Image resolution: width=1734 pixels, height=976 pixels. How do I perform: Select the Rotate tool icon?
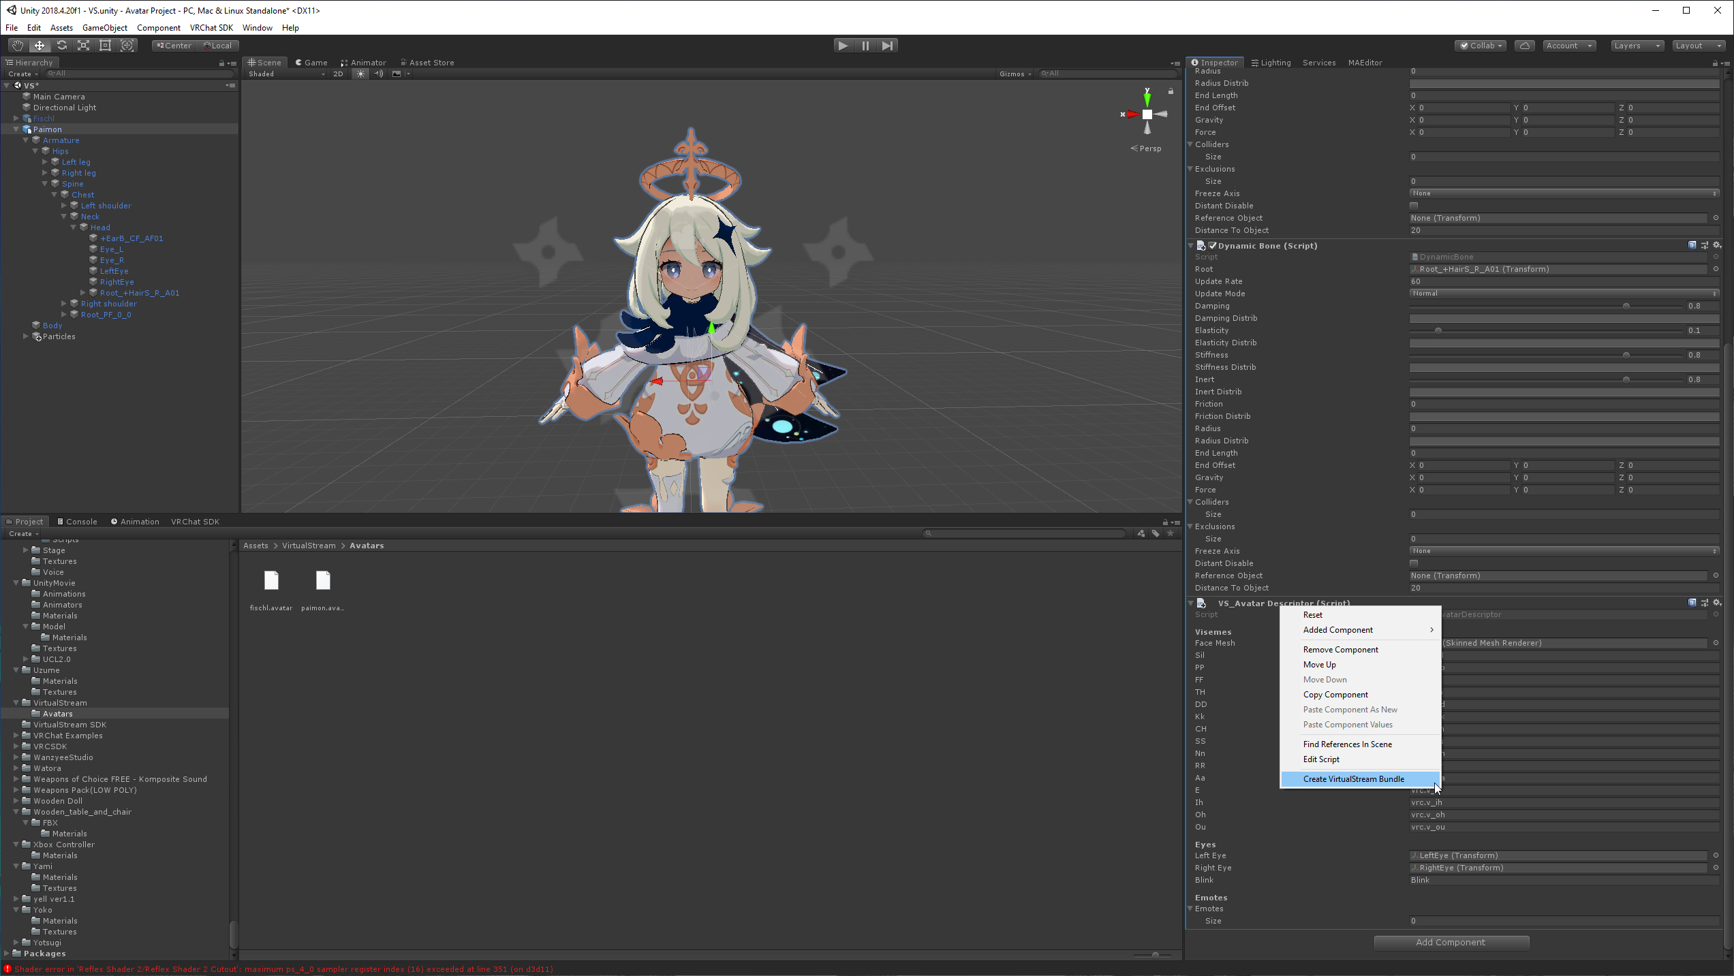[61, 46]
